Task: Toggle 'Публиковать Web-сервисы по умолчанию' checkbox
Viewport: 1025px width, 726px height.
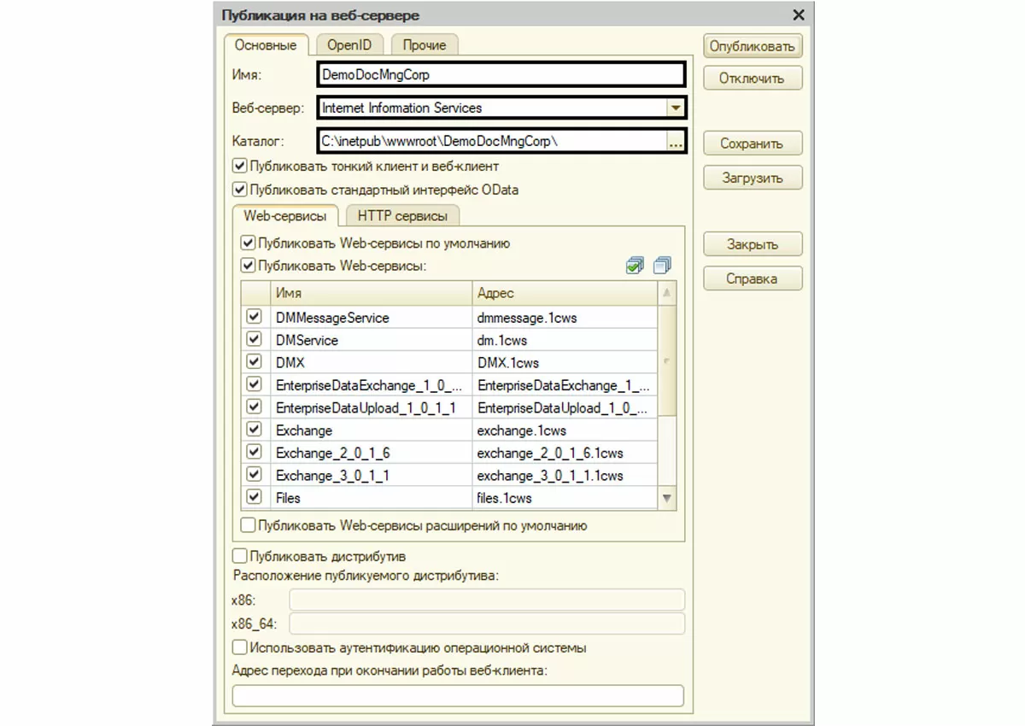Action: click(x=248, y=243)
